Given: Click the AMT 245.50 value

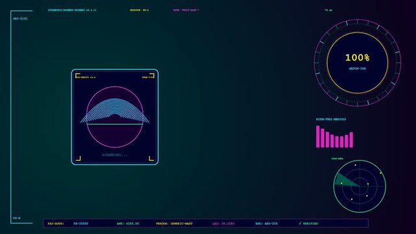Looking at the screenshot, I should click(x=128, y=224).
